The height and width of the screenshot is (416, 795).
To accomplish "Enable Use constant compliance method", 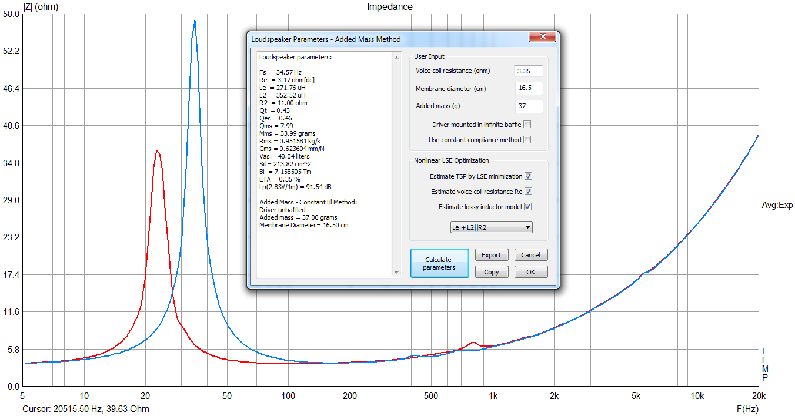I will point(527,140).
